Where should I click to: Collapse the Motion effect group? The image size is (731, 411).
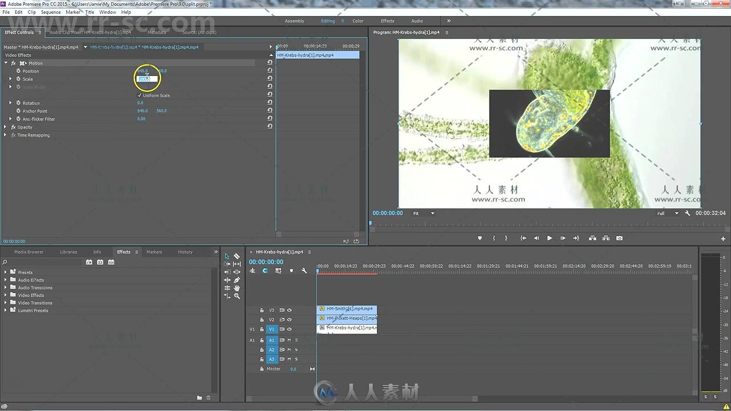[6, 63]
